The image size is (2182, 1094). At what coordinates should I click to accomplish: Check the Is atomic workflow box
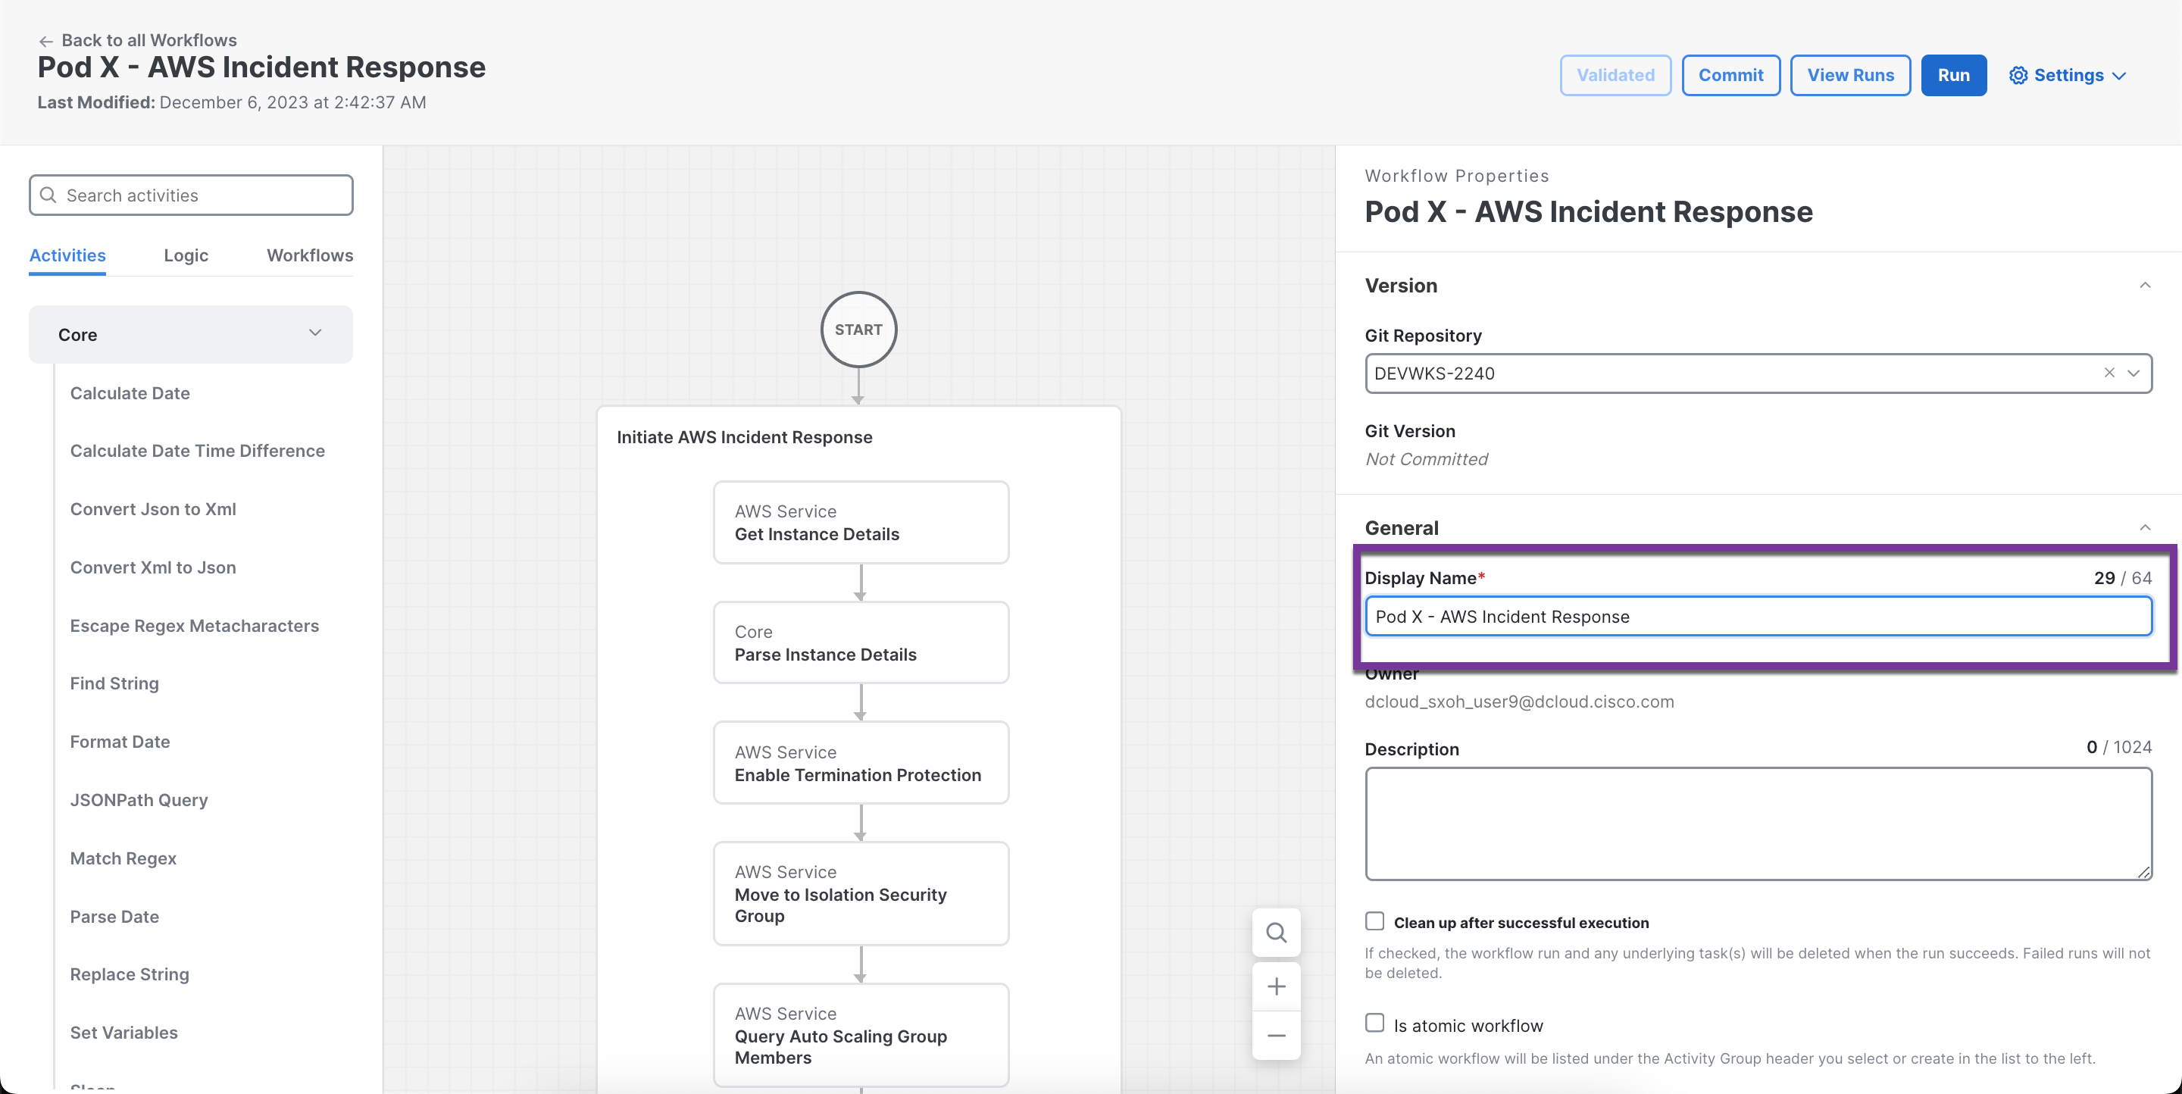(1375, 1024)
